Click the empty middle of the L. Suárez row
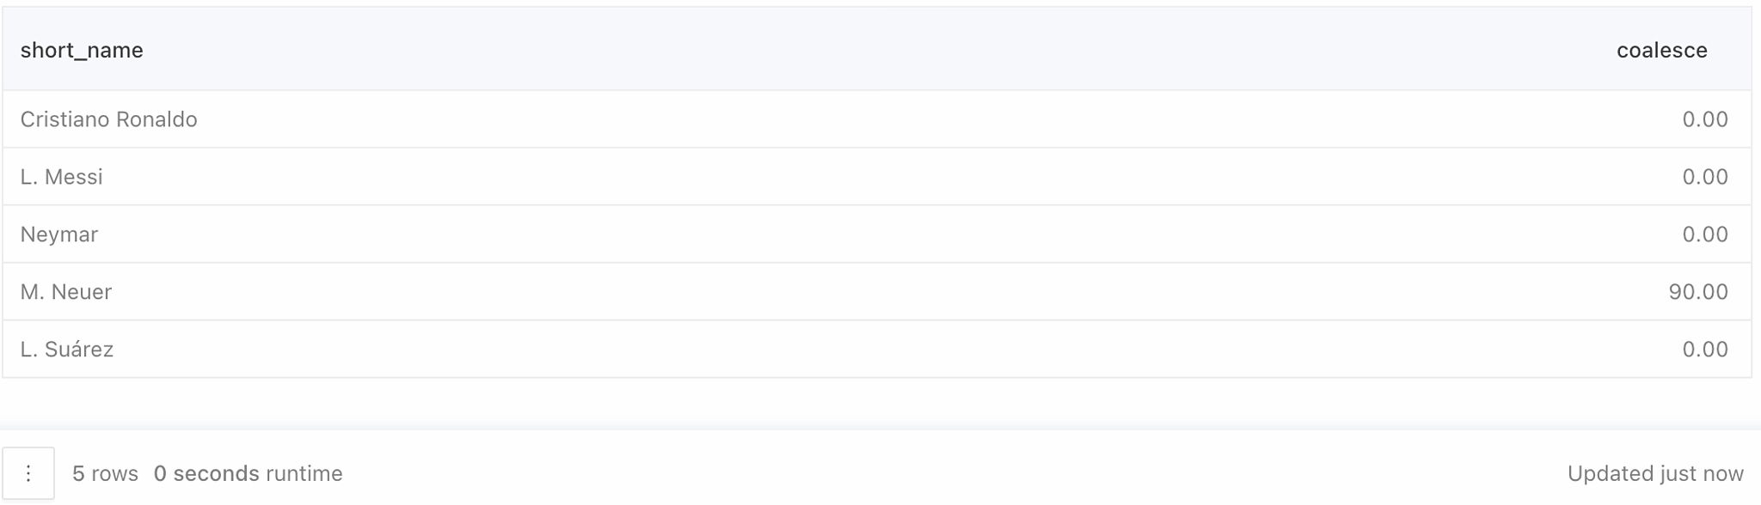Image resolution: width=1761 pixels, height=505 pixels. pyautogui.click(x=877, y=350)
